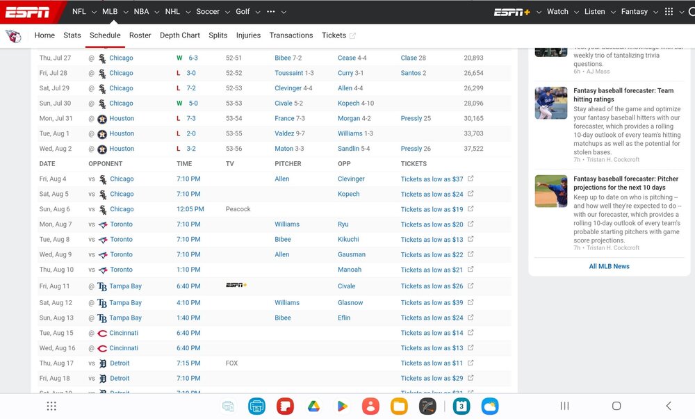Click Tickets as low as $37 link
This screenshot has height=419, width=695.
(x=432, y=179)
